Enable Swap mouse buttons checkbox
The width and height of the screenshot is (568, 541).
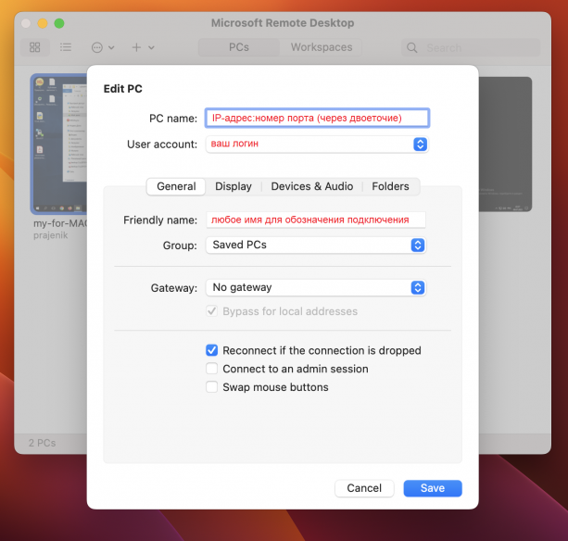(212, 387)
